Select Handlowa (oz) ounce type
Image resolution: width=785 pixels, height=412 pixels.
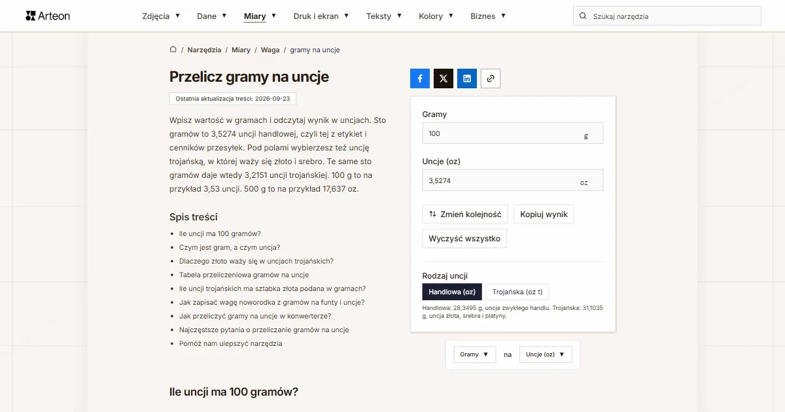pyautogui.click(x=452, y=292)
